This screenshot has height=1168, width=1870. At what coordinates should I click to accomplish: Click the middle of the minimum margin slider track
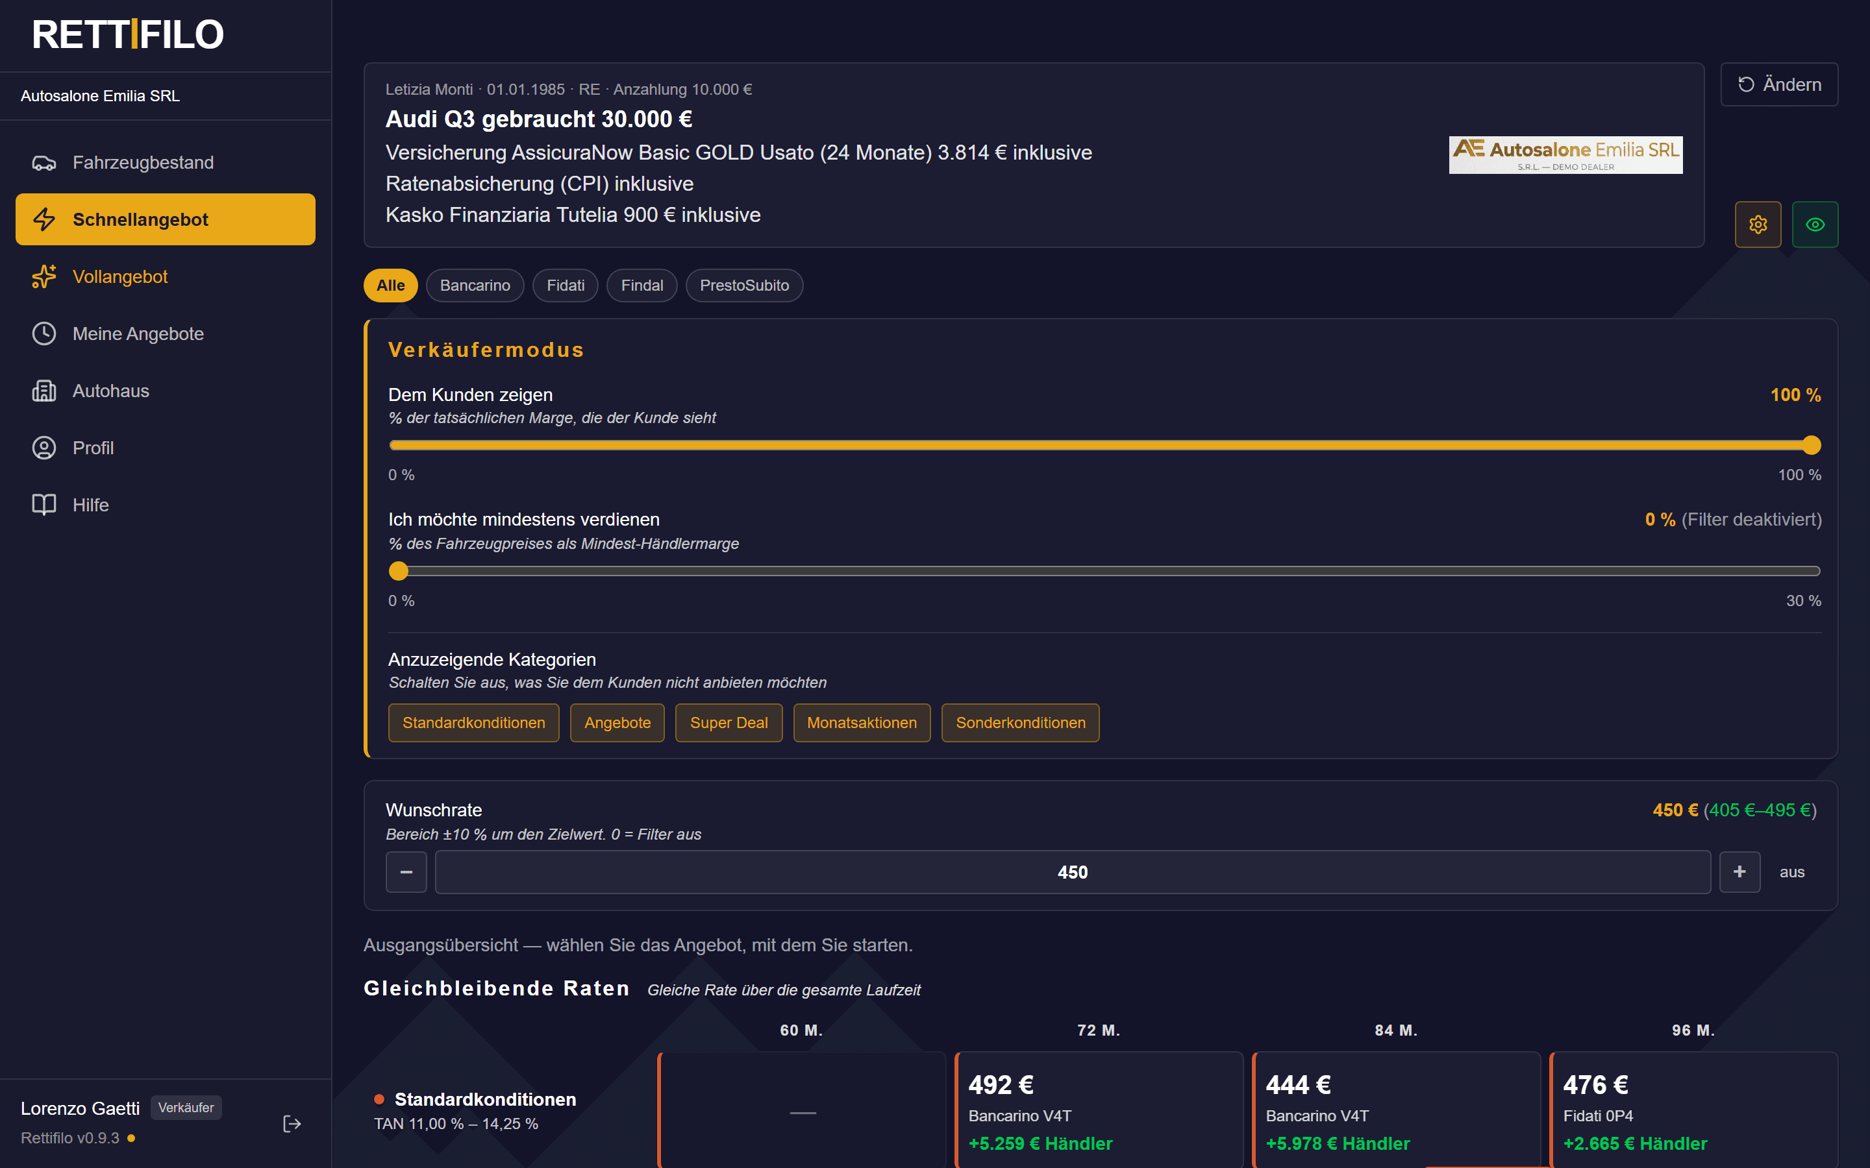point(1105,571)
